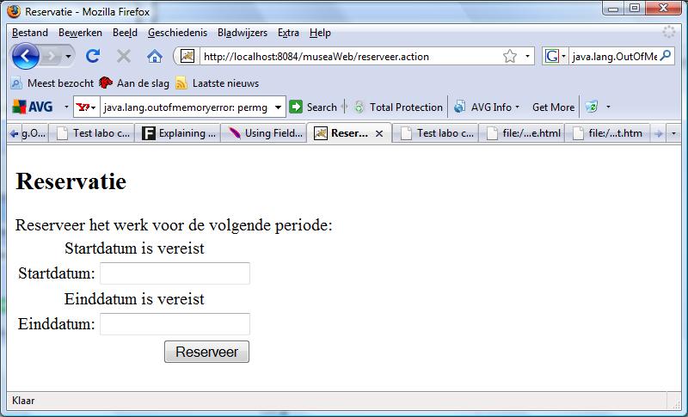Click the AVG logo in the toolbar
Viewport: 688px width, 417px height.
click(34, 107)
